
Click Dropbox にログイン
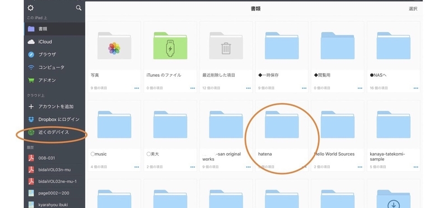click(54, 119)
